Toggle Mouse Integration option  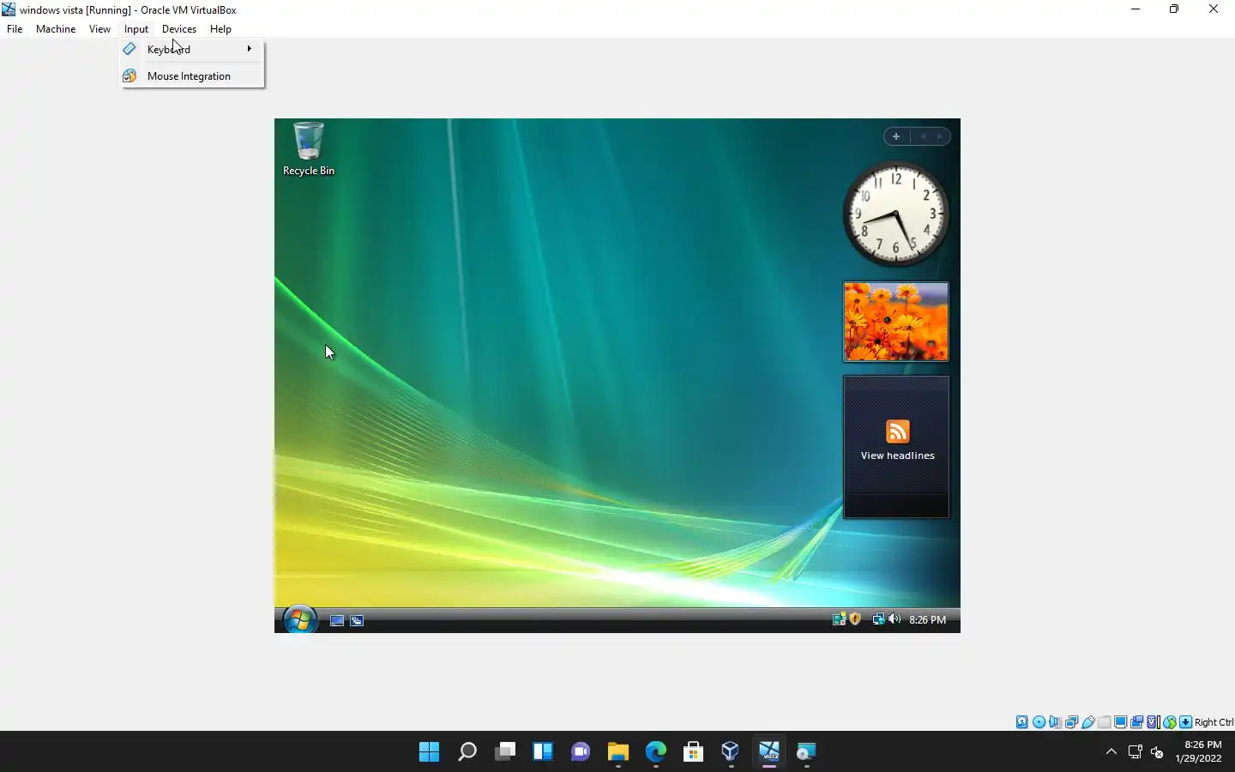coord(192,75)
